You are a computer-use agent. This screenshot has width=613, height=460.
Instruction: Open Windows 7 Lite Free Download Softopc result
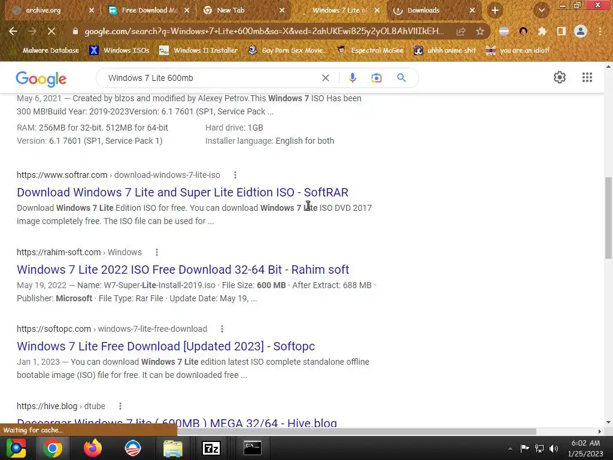point(166,346)
